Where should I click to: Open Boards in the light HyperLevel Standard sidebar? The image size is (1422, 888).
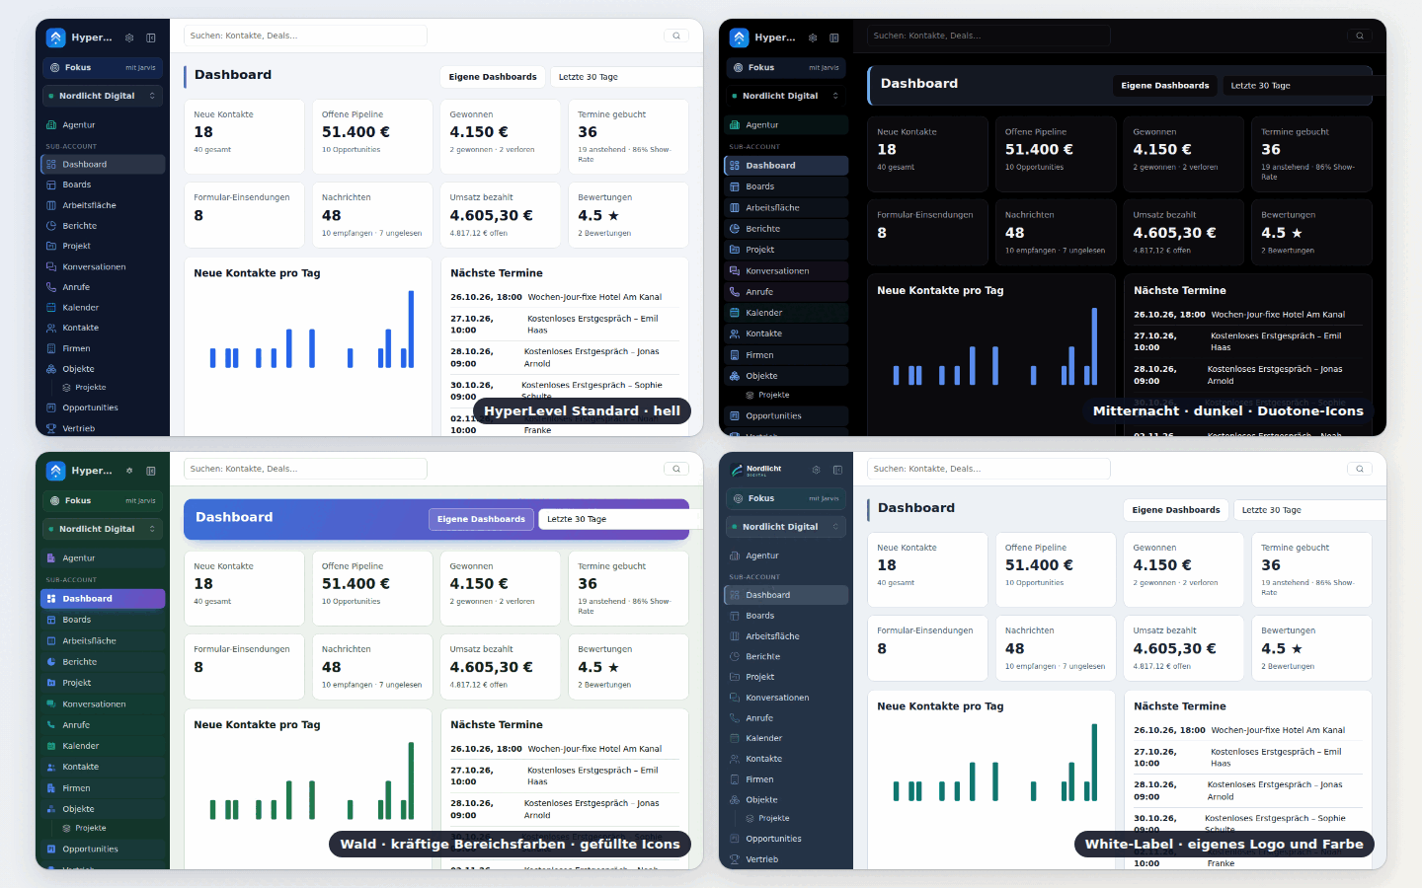click(103, 185)
